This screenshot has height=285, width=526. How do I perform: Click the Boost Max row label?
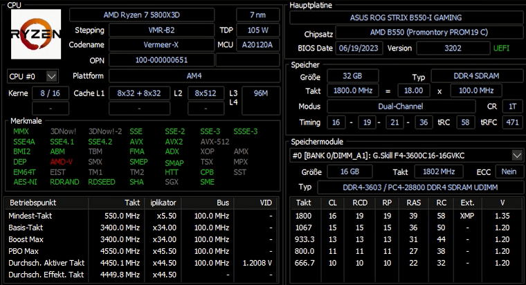26,239
